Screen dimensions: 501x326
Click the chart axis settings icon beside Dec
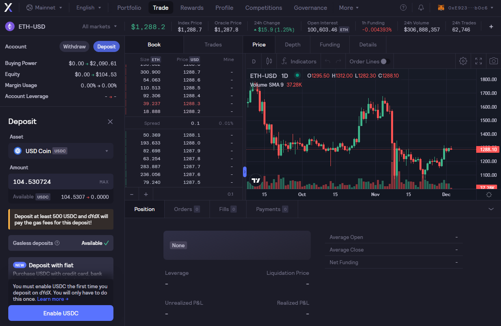489,194
